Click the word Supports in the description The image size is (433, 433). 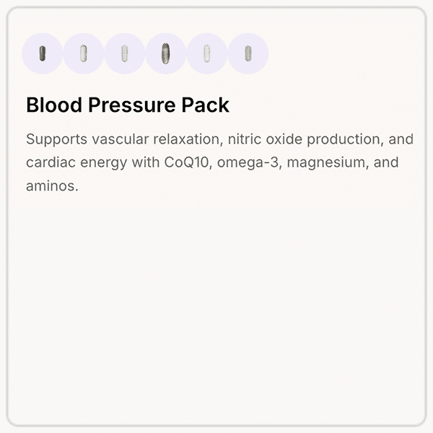tap(56, 139)
